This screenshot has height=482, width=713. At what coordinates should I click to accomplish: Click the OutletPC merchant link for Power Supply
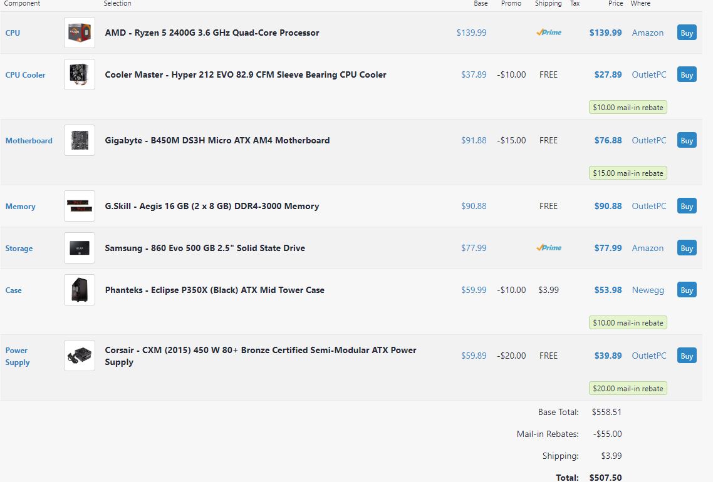(x=649, y=356)
